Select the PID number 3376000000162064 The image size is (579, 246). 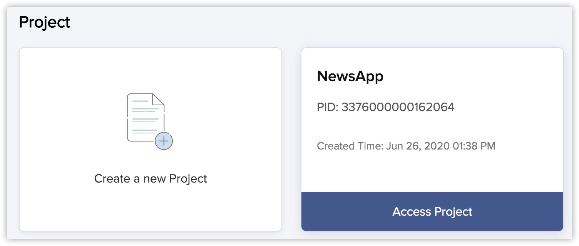[x=398, y=107]
